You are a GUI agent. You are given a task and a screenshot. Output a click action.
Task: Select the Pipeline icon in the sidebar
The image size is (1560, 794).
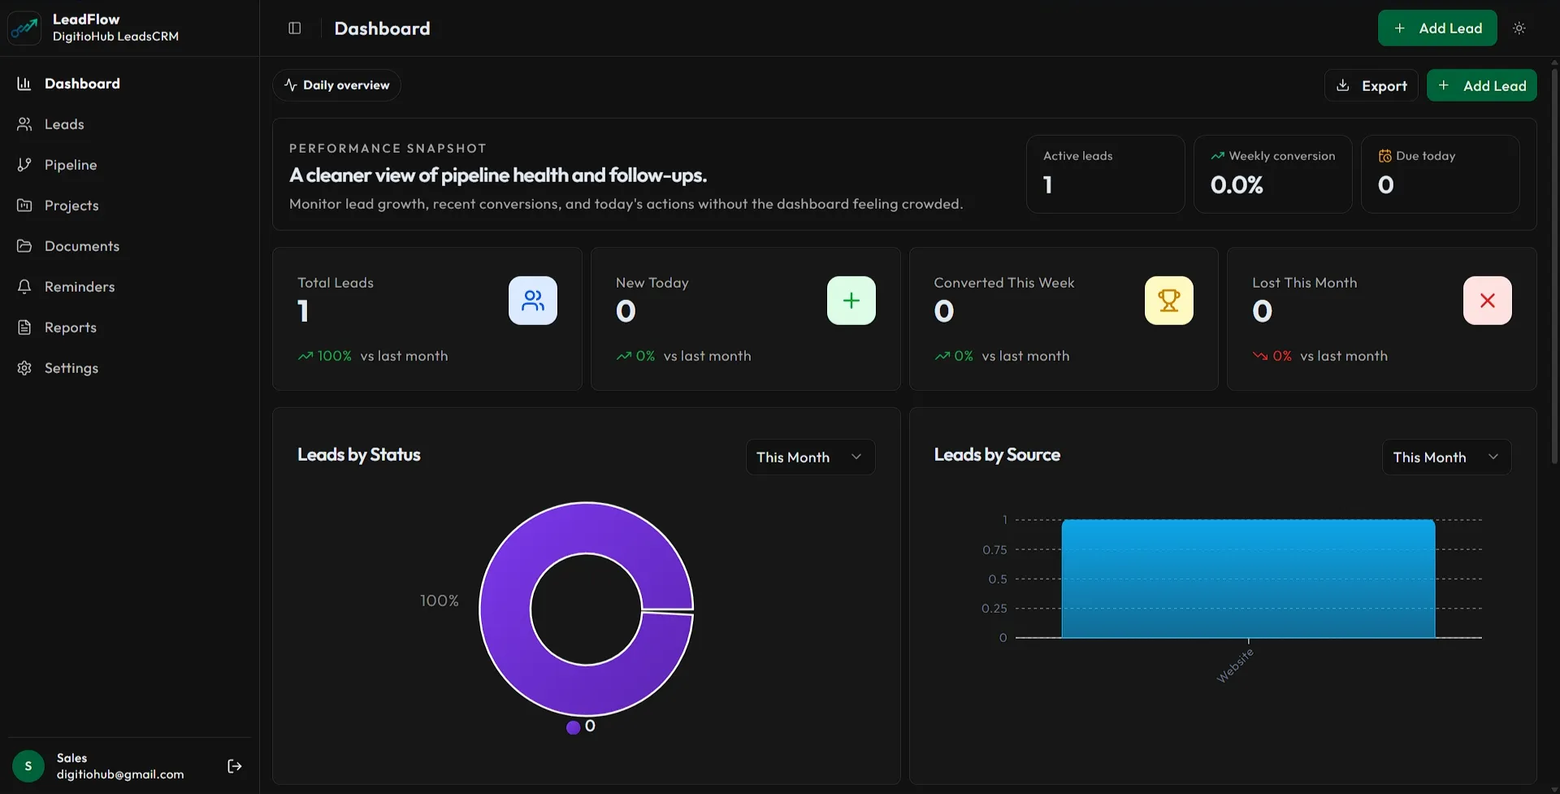pyautogui.click(x=24, y=164)
